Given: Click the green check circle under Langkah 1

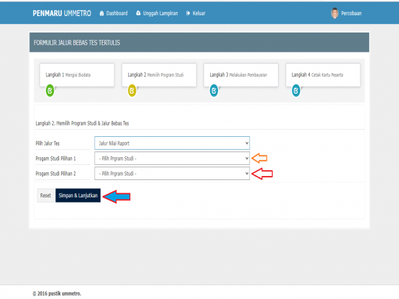Looking at the screenshot, I should coord(50,91).
